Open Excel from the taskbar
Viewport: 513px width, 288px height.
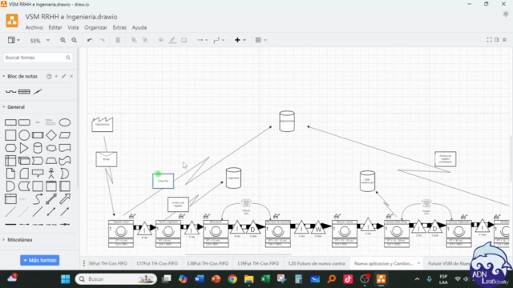[265, 279]
